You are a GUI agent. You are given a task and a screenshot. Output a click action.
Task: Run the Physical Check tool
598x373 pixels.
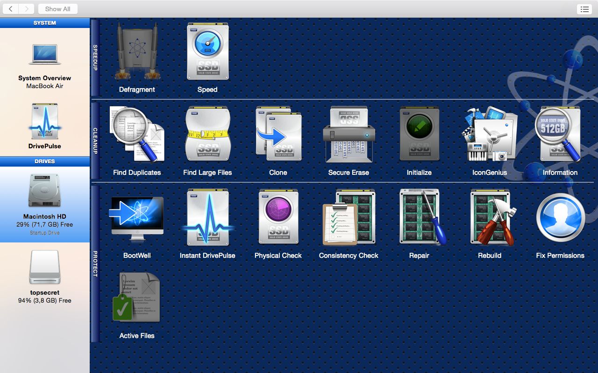pyautogui.click(x=278, y=224)
